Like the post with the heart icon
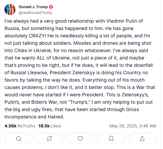The width and height of the screenshot is (163, 149). point(80,138)
